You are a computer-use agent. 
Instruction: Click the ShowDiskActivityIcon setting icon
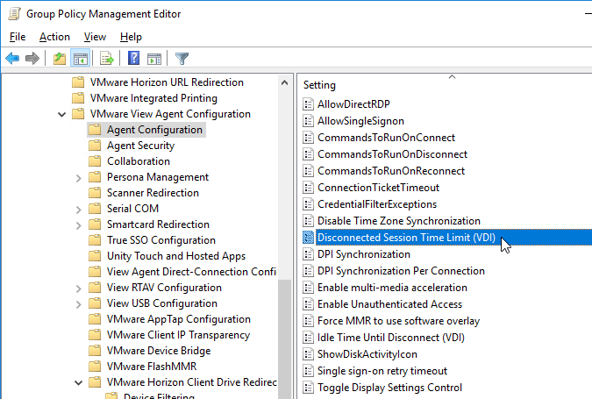[309, 354]
